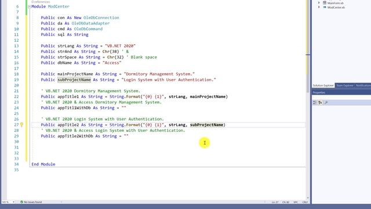The width and height of the screenshot is (371, 209).
Task: Select the object dropdown field in Properties panel
Action: point(341,97)
